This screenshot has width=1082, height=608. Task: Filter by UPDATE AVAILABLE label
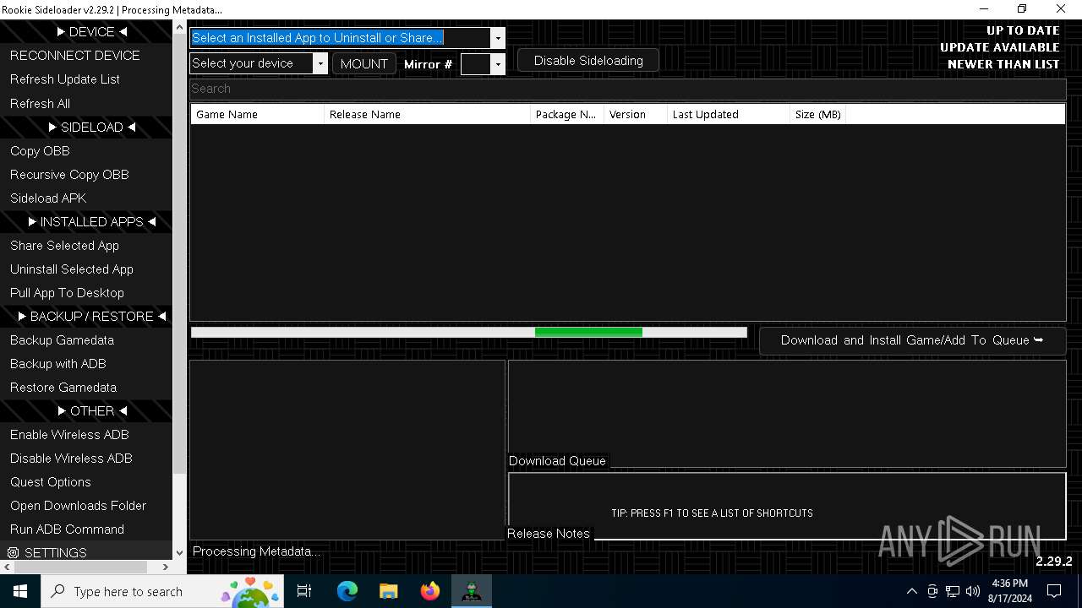(x=999, y=47)
